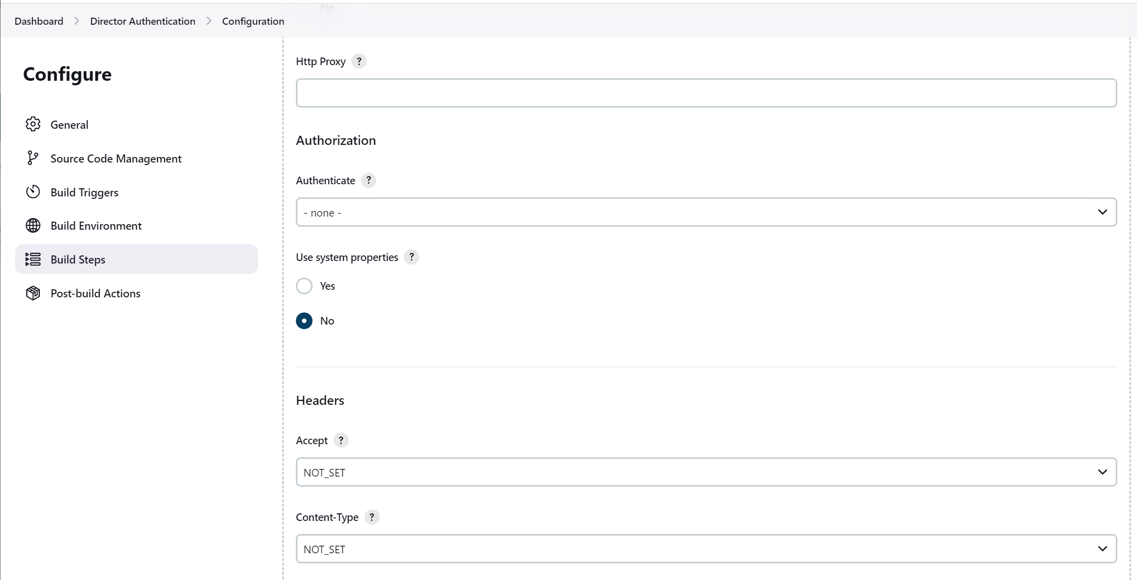
Task: Jump to Source Code Management section
Action: 136,159
